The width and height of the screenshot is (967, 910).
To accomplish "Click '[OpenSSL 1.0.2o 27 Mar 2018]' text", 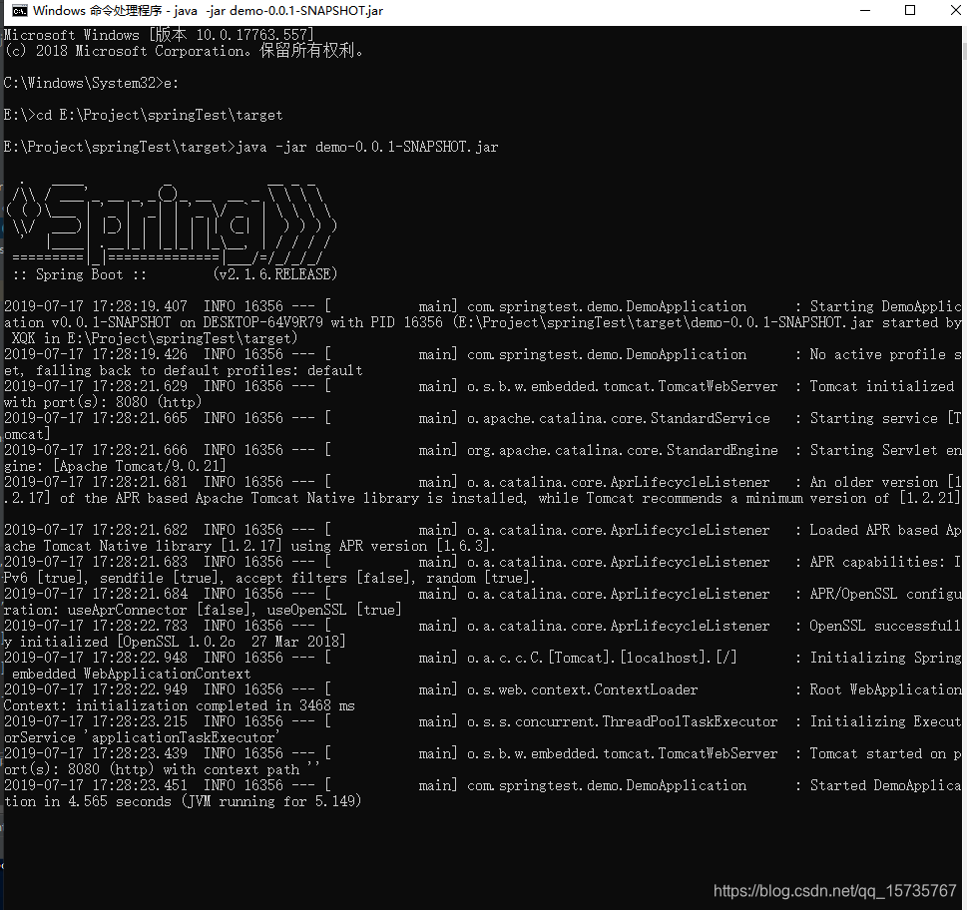I will pyautogui.click(x=233, y=642).
